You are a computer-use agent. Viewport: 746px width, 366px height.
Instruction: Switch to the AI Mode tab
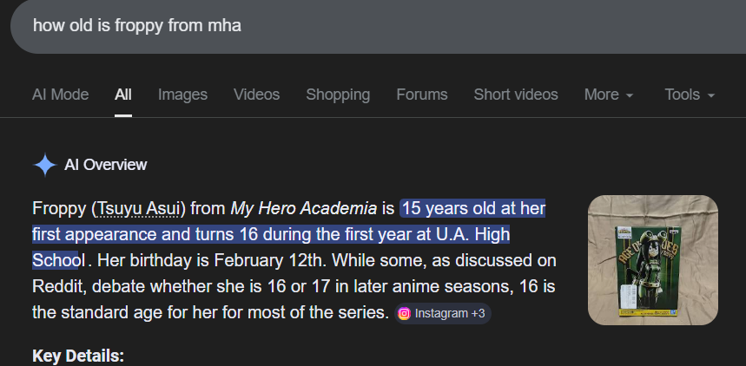60,95
